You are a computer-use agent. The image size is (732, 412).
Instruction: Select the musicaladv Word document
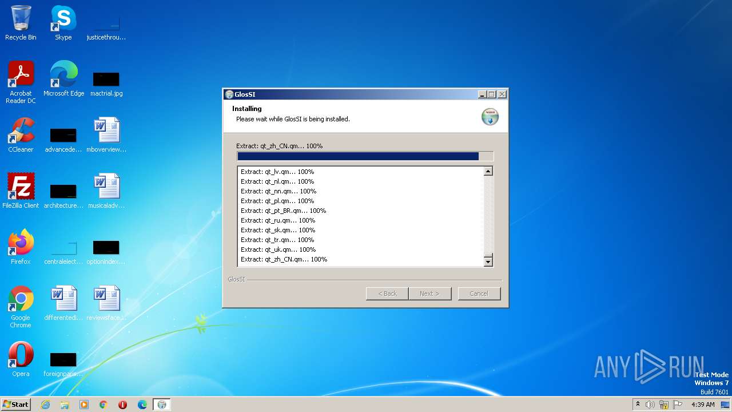pyautogui.click(x=106, y=191)
